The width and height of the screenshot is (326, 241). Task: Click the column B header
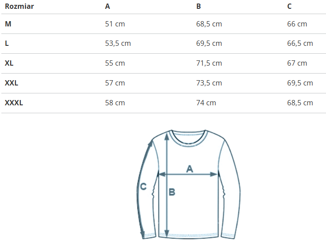[199, 6]
